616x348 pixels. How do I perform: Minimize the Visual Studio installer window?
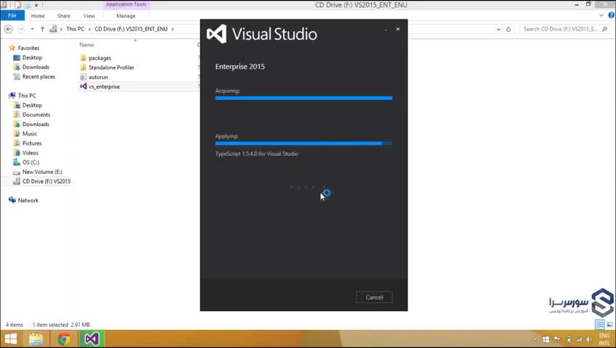pyautogui.click(x=386, y=30)
